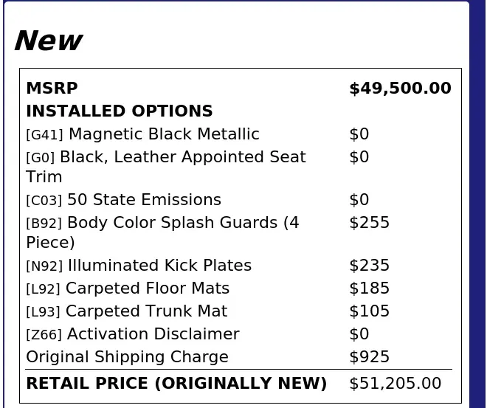Select the N92 Illuminated Kick Plates option
Image resolution: width=487 pixels, height=408 pixels.
pos(139,266)
